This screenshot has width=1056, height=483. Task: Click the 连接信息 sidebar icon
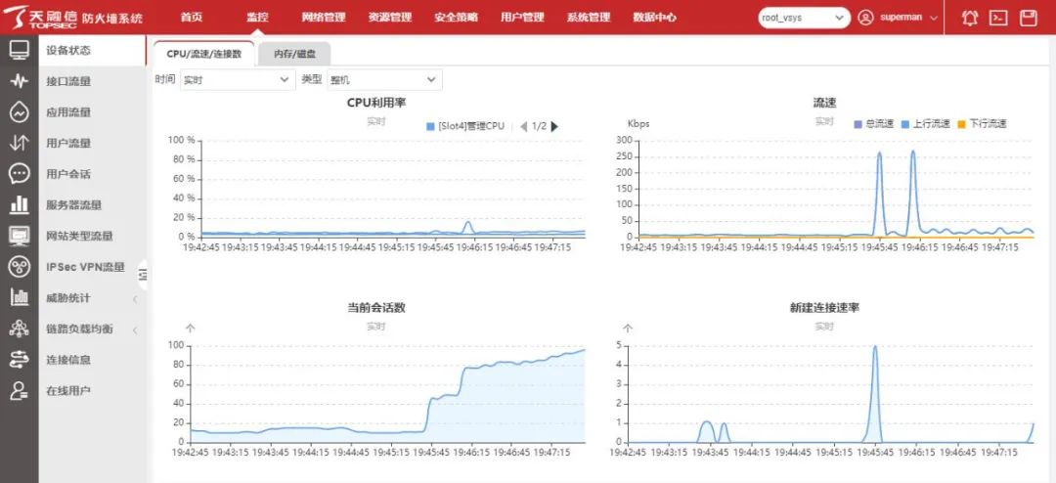tap(19, 360)
